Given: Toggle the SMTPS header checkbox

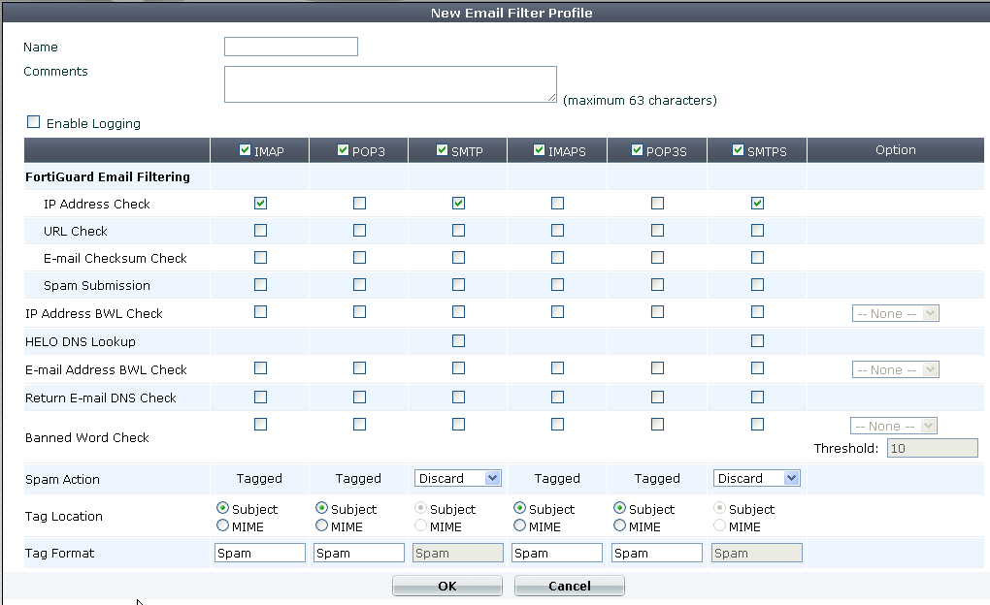Looking at the screenshot, I should pos(739,150).
